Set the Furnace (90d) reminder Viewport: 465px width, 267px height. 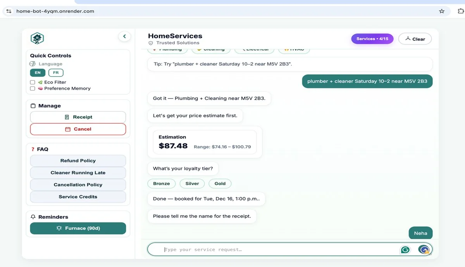[78, 228]
